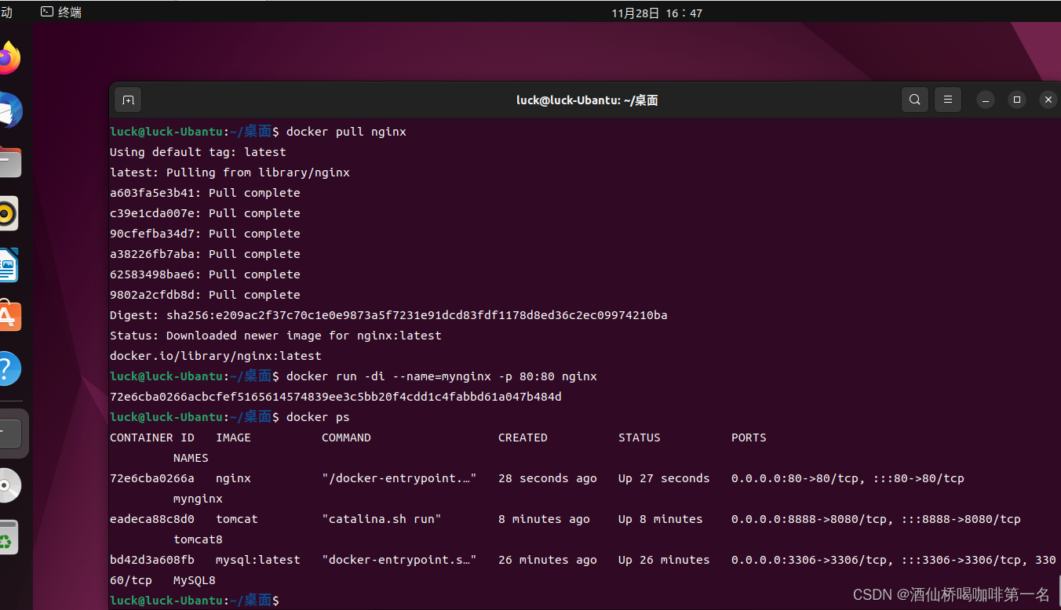This screenshot has width=1061, height=610.
Task: Launch Rhythmbox music player from dock
Action: pos(7,213)
